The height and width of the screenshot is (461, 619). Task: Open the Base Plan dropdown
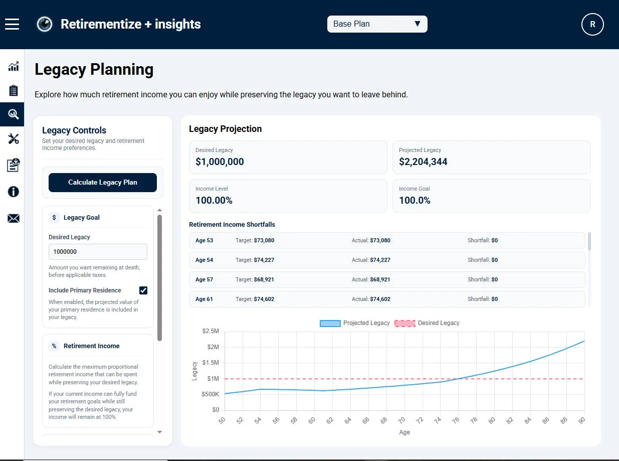(377, 24)
